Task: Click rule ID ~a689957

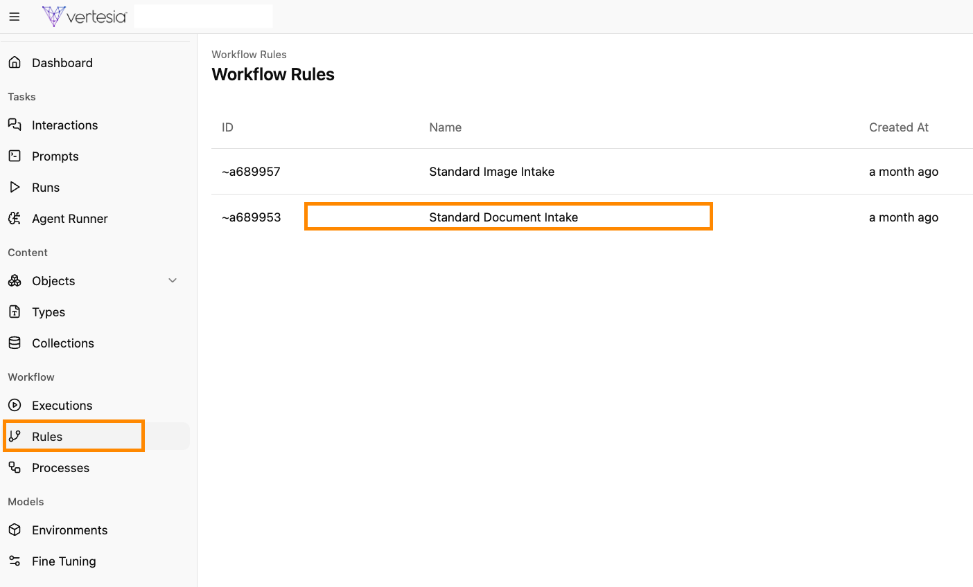Action: [x=251, y=171]
